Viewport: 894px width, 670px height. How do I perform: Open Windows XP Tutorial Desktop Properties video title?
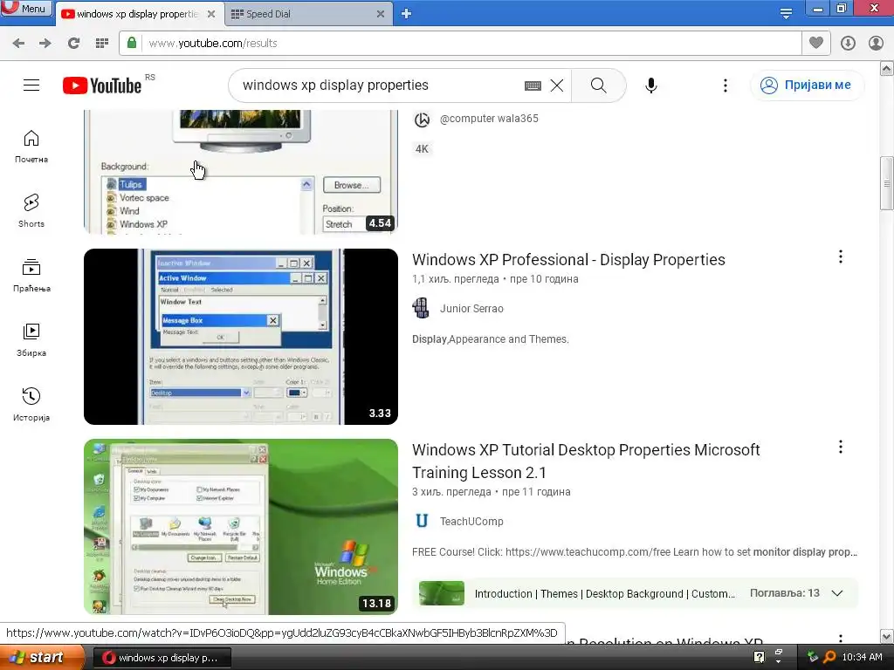pyautogui.click(x=586, y=461)
